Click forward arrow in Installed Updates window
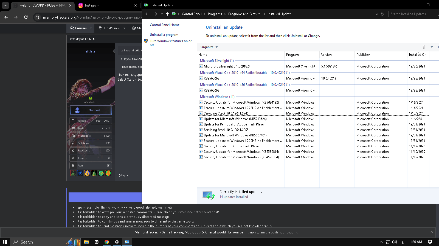Viewport: 439px width, 246px height. click(155, 14)
